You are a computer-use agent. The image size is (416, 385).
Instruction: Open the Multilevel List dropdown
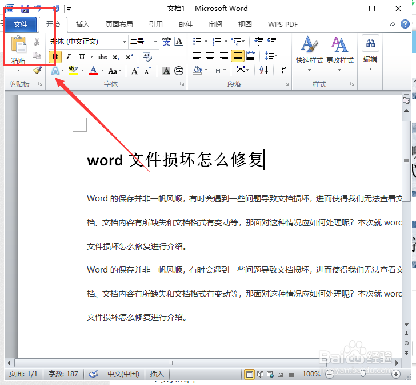tap(238, 41)
